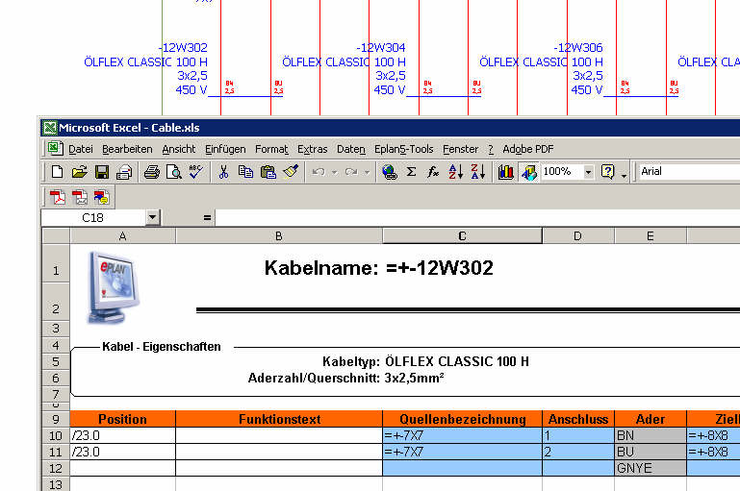Select column E header

pyautogui.click(x=651, y=236)
